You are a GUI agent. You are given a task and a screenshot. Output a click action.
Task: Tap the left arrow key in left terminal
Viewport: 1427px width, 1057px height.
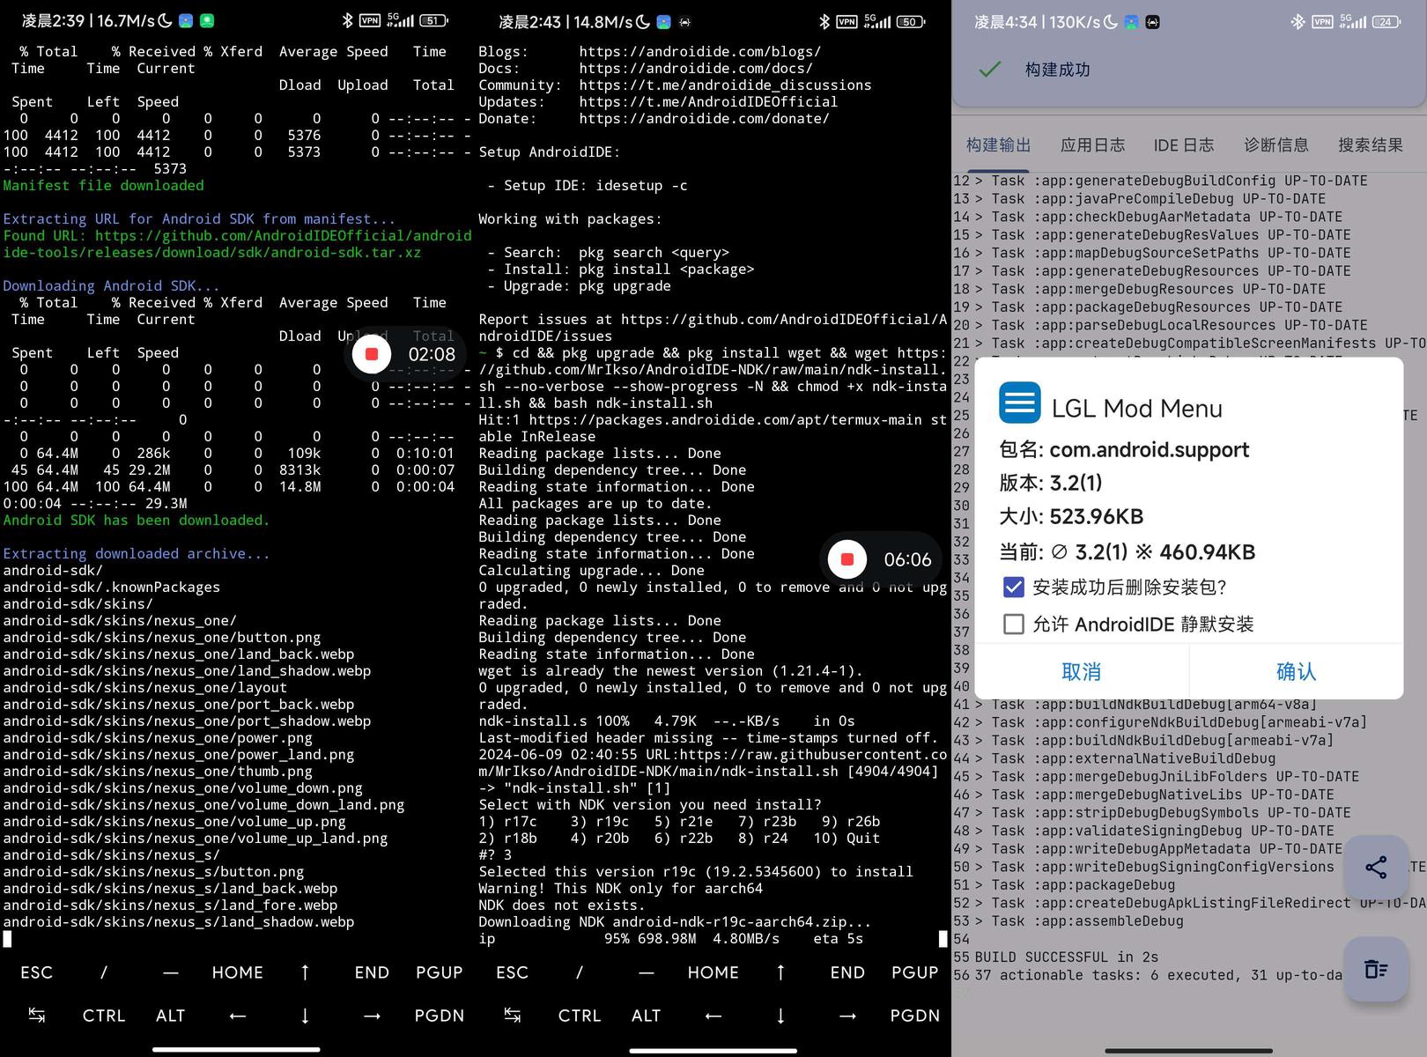point(238,1016)
